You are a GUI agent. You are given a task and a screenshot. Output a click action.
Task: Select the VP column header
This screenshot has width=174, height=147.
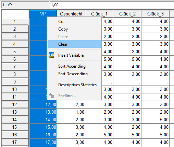[43, 14]
